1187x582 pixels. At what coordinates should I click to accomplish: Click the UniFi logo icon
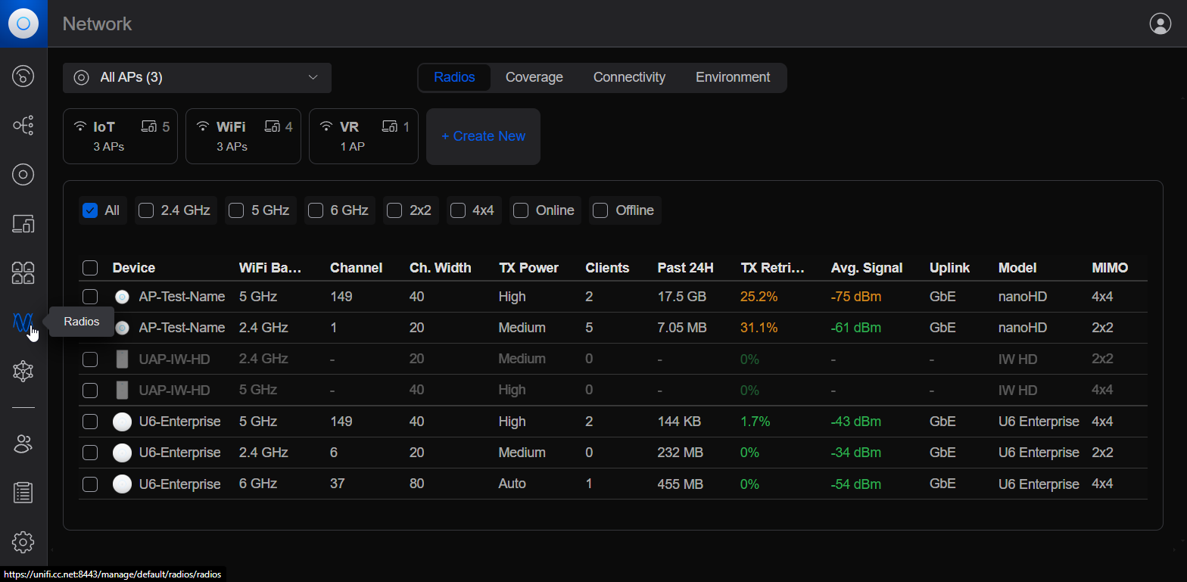click(23, 23)
